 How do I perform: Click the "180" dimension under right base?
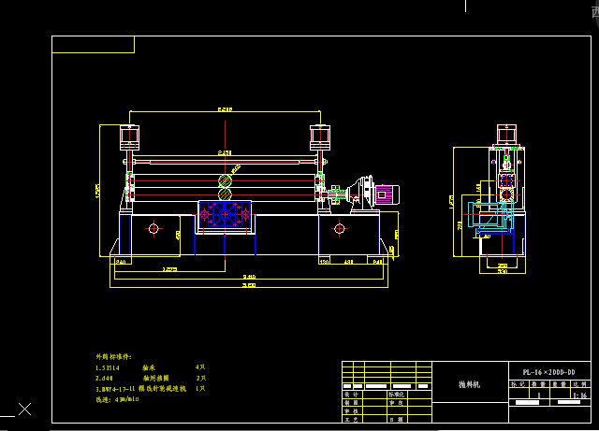pyautogui.click(x=324, y=262)
